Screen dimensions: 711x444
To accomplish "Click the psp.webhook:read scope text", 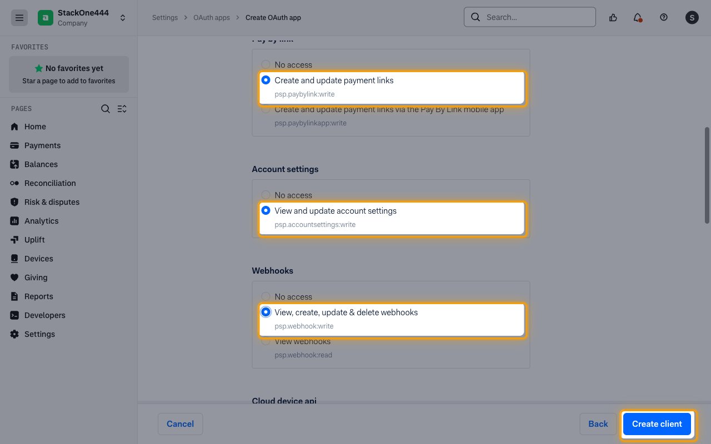I will [303, 355].
